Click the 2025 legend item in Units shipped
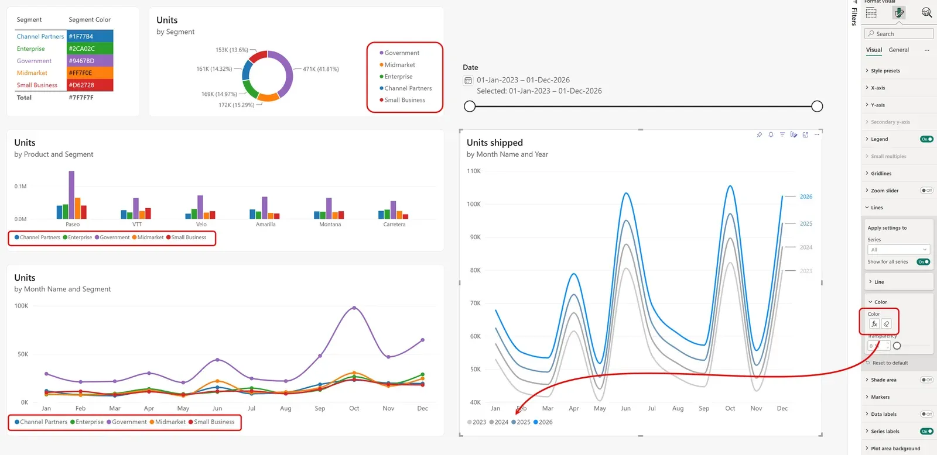 click(521, 422)
